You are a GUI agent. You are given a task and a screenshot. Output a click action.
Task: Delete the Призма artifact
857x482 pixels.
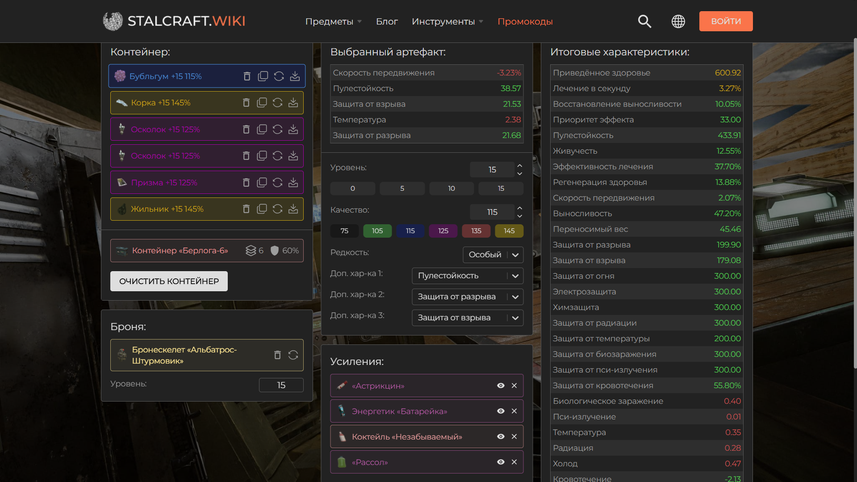click(x=246, y=183)
